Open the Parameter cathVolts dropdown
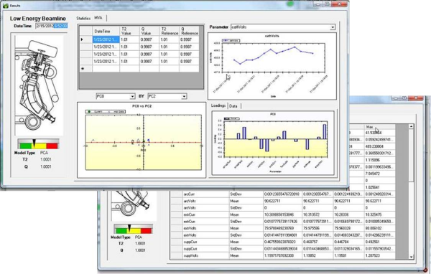 point(333,27)
